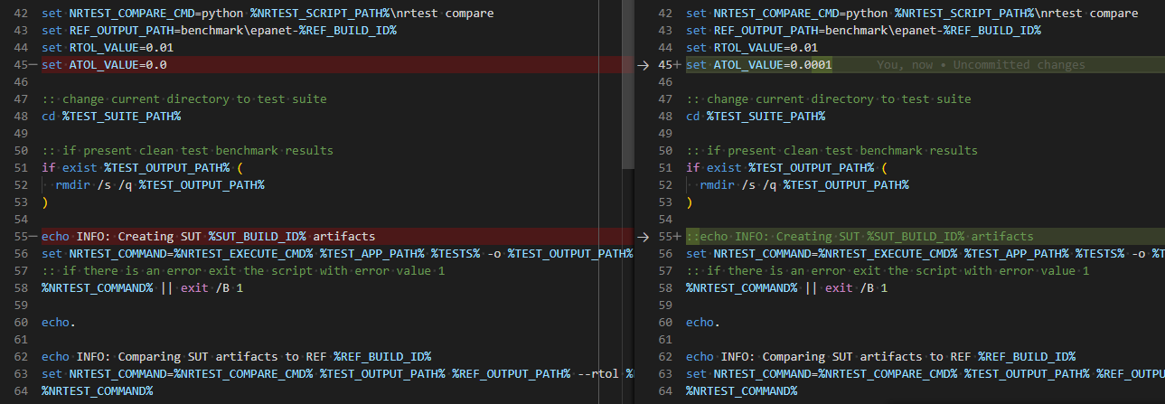This screenshot has height=404, width=1165.
Task: Click right pane '%NRTEST_COMMAND% || exit /B 1' line
Action: point(786,288)
